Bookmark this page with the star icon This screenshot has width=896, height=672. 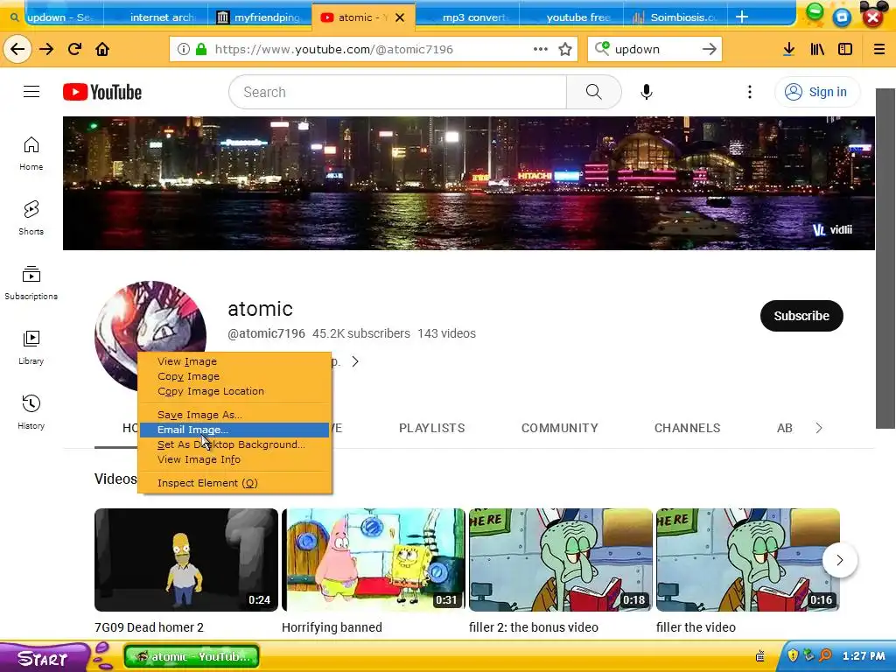(565, 49)
